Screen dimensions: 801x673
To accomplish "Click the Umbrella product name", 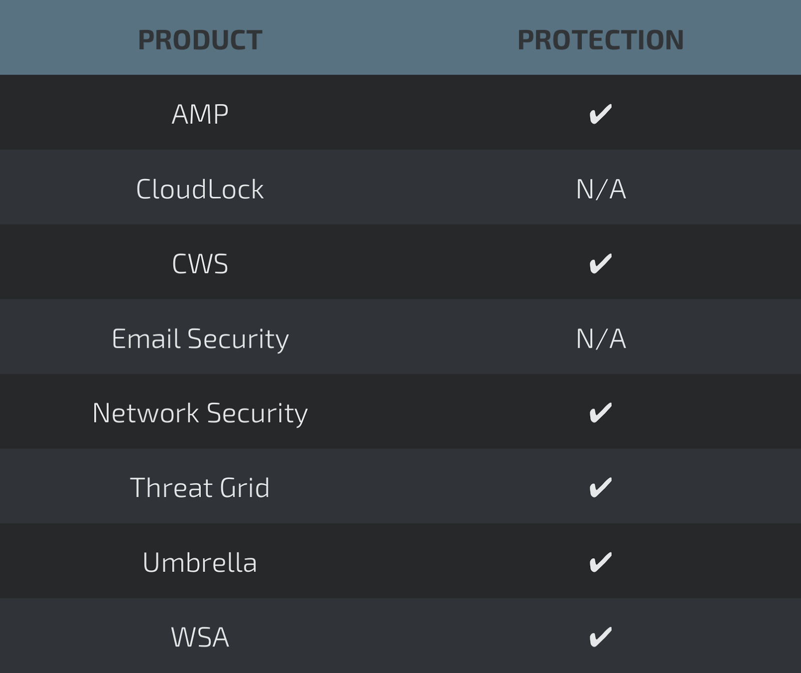I will click(x=200, y=563).
